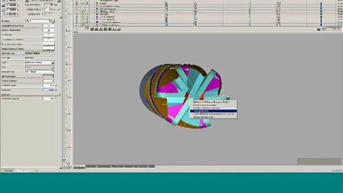
Task: Open the top dropdown in the left properties panel
Action: [40, 21]
